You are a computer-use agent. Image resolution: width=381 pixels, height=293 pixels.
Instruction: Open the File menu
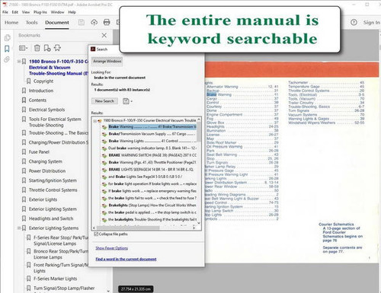tap(5, 12)
